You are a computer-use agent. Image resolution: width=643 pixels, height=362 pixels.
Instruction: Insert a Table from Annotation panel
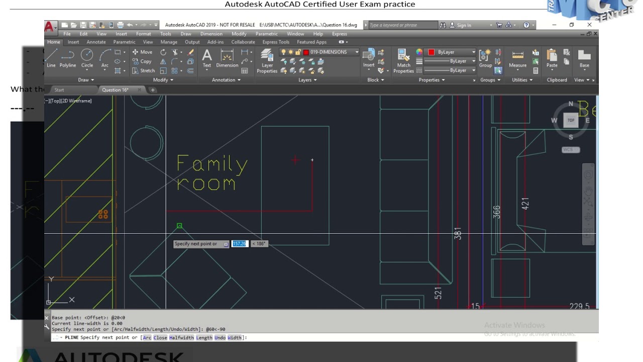245,71
